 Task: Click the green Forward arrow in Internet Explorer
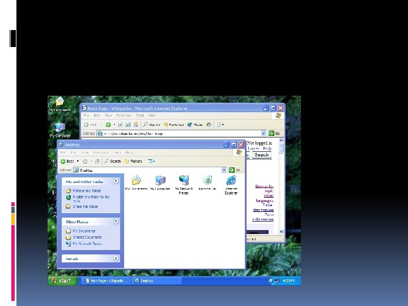[108, 125]
